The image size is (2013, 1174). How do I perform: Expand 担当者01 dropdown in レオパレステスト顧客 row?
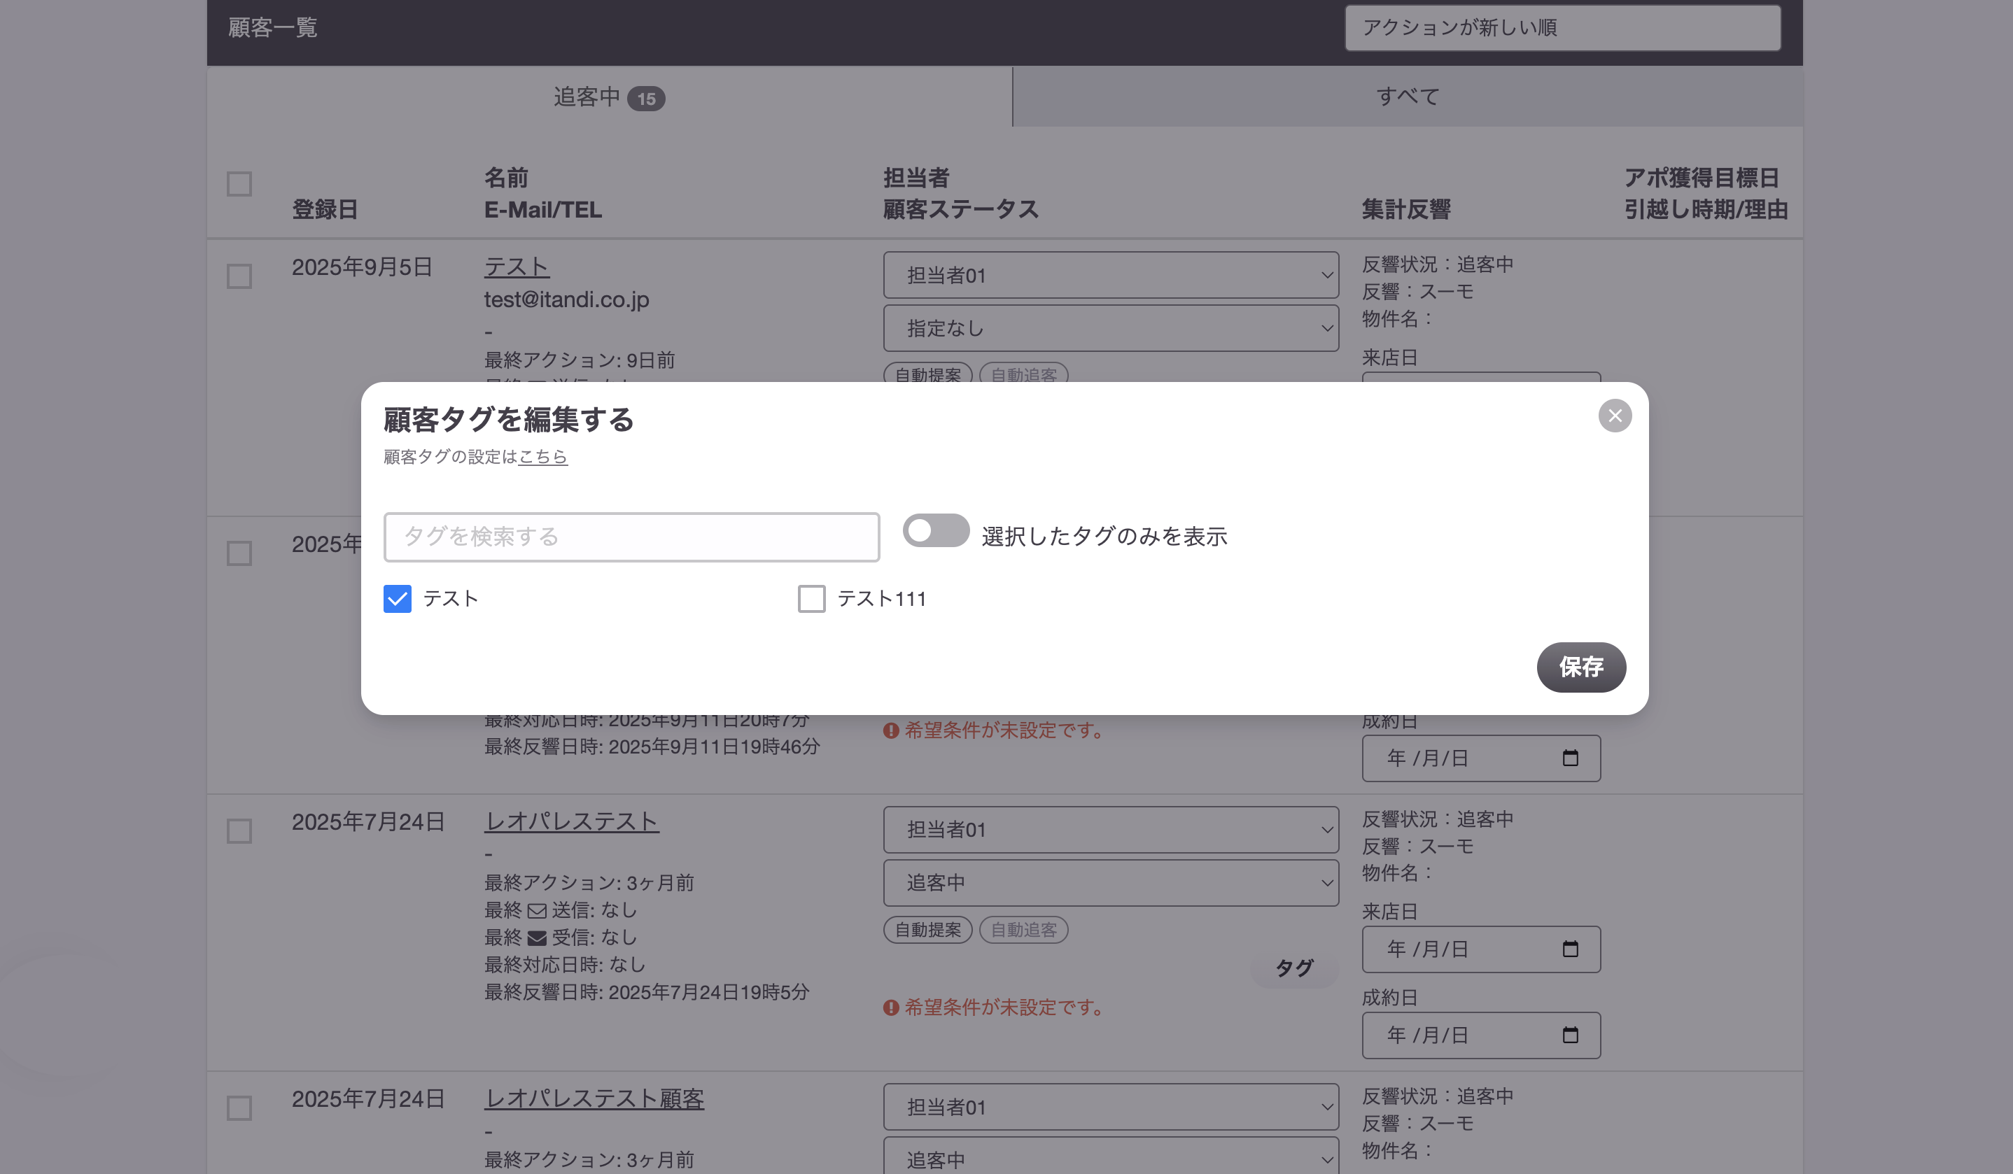tap(1110, 1107)
